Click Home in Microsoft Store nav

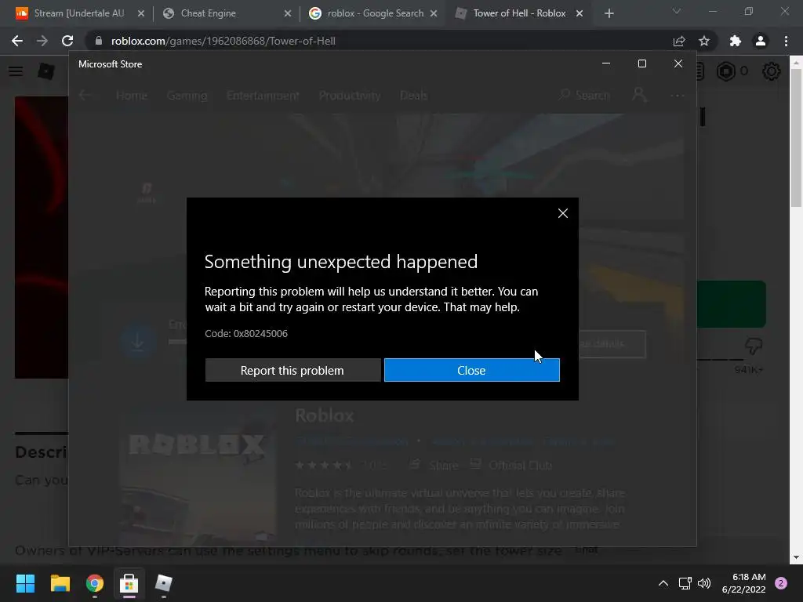(132, 96)
